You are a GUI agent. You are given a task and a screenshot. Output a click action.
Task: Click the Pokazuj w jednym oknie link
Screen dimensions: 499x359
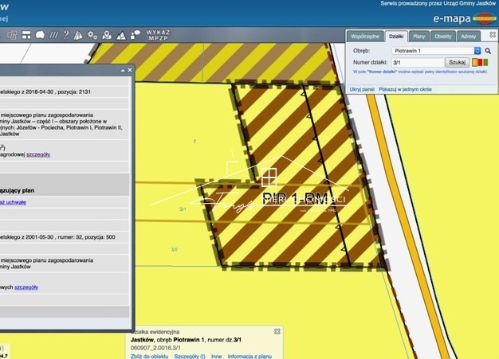click(x=405, y=90)
